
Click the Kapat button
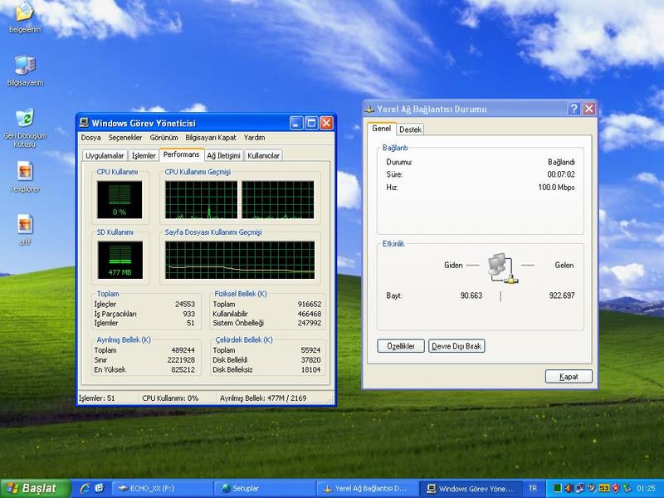[569, 377]
